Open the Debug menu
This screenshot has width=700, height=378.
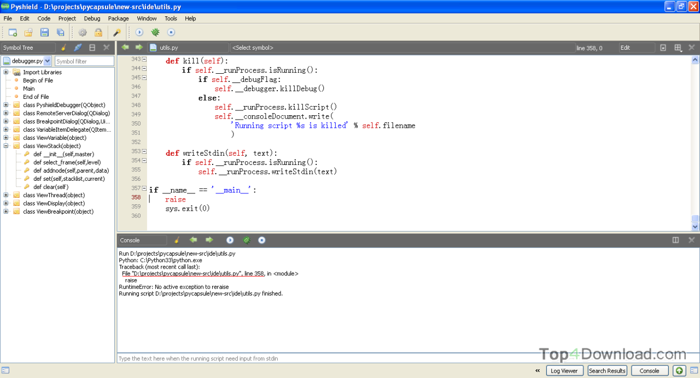(x=92, y=18)
